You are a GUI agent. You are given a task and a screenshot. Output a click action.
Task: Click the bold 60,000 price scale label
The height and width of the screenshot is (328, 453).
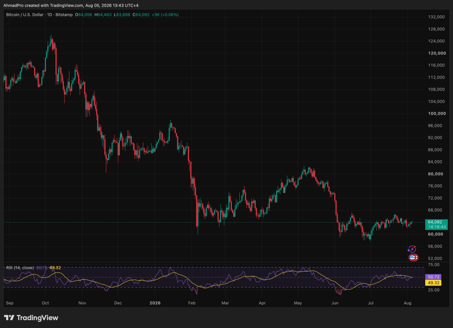tap(435, 234)
